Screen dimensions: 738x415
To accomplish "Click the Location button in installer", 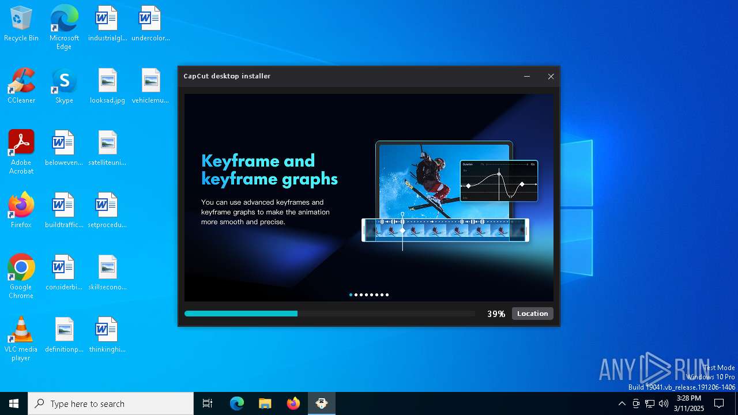I will click(532, 314).
